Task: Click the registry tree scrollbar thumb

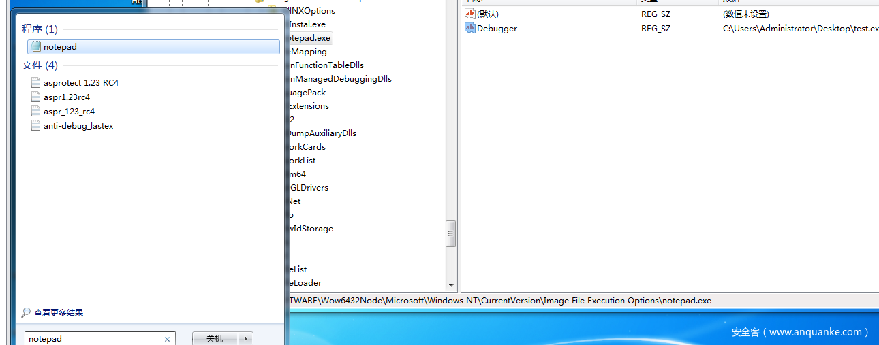Action: 450,233
